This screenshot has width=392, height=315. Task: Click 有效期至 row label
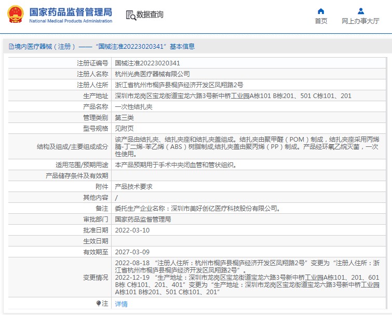click(x=96, y=252)
